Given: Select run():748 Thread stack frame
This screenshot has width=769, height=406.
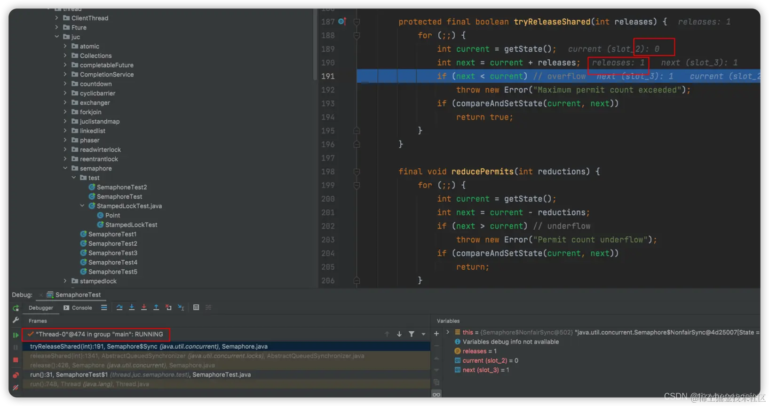Looking at the screenshot, I should coord(226,384).
